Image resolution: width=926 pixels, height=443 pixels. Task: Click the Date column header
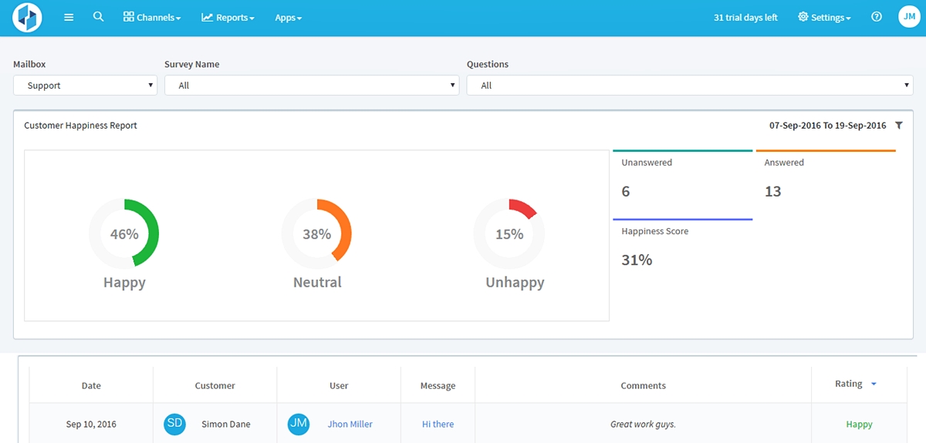tap(91, 385)
